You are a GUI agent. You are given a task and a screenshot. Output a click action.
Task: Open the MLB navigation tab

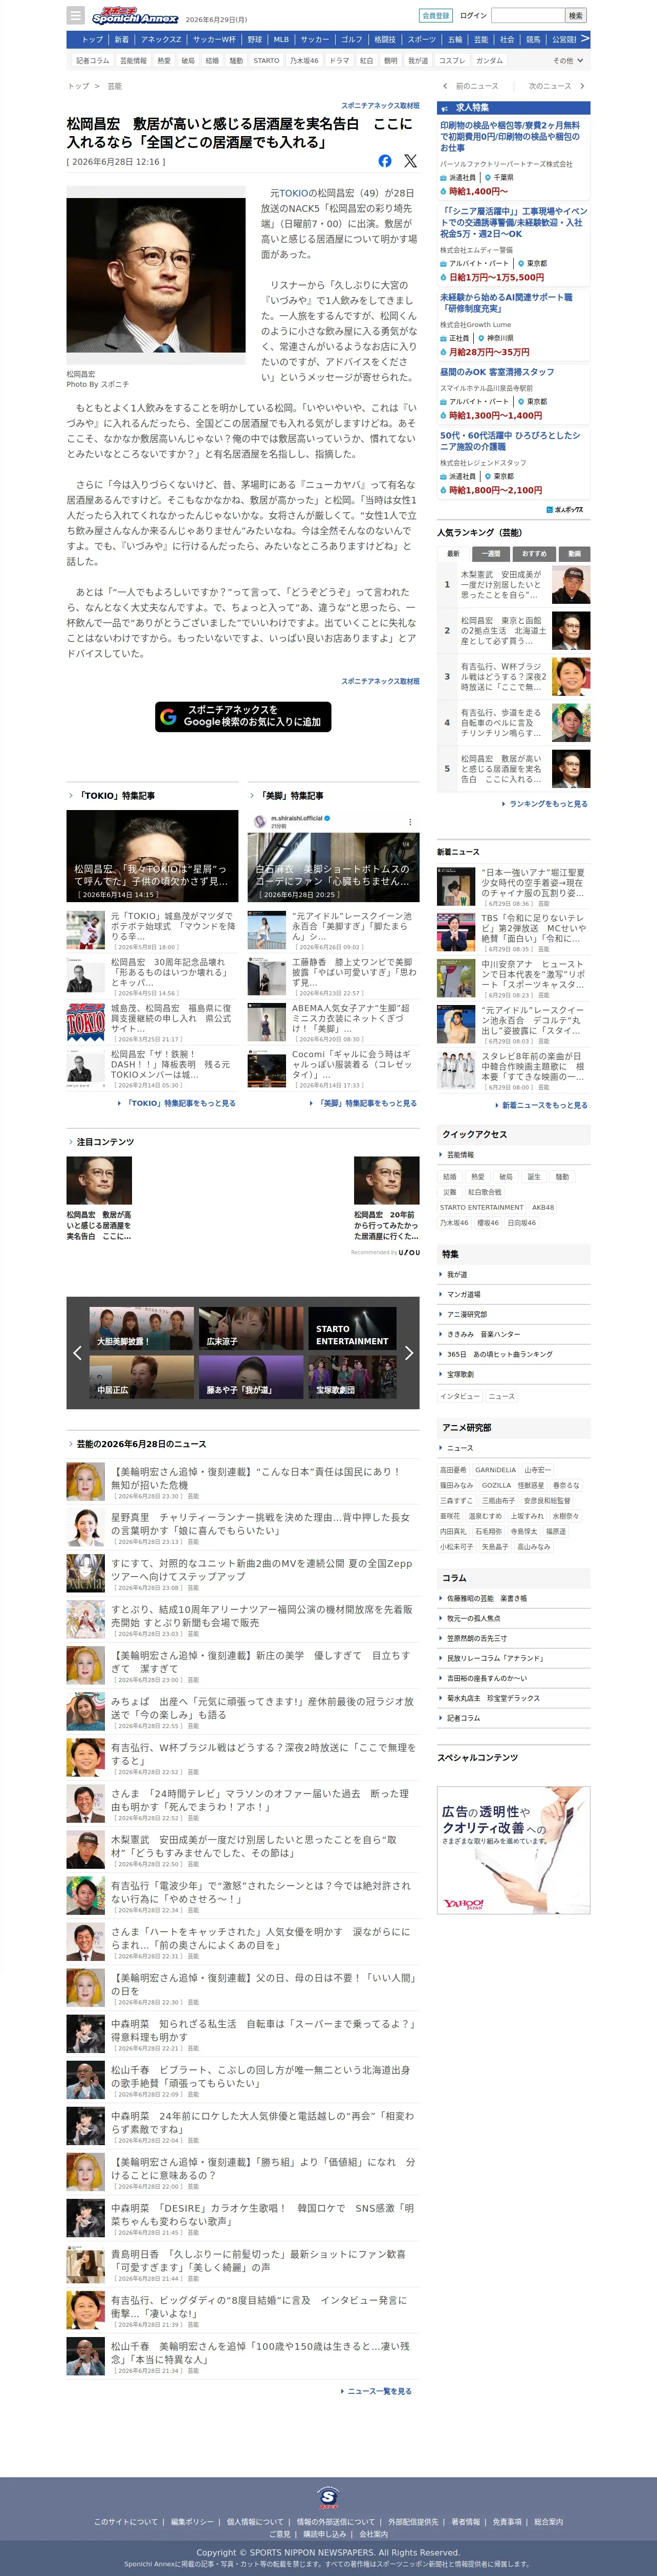(281, 40)
